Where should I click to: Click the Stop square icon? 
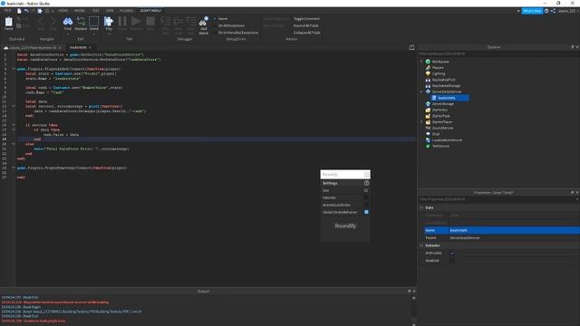[150, 22]
